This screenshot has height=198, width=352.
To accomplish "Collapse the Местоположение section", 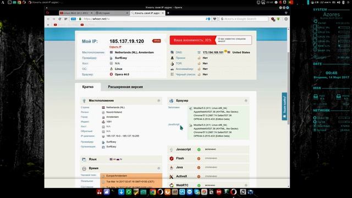I will click(159, 101).
